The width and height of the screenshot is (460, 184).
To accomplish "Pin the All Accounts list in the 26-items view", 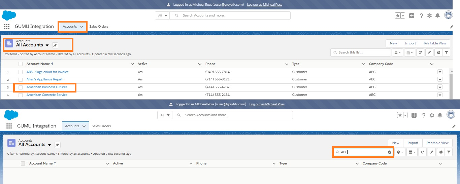I will [55, 45].
